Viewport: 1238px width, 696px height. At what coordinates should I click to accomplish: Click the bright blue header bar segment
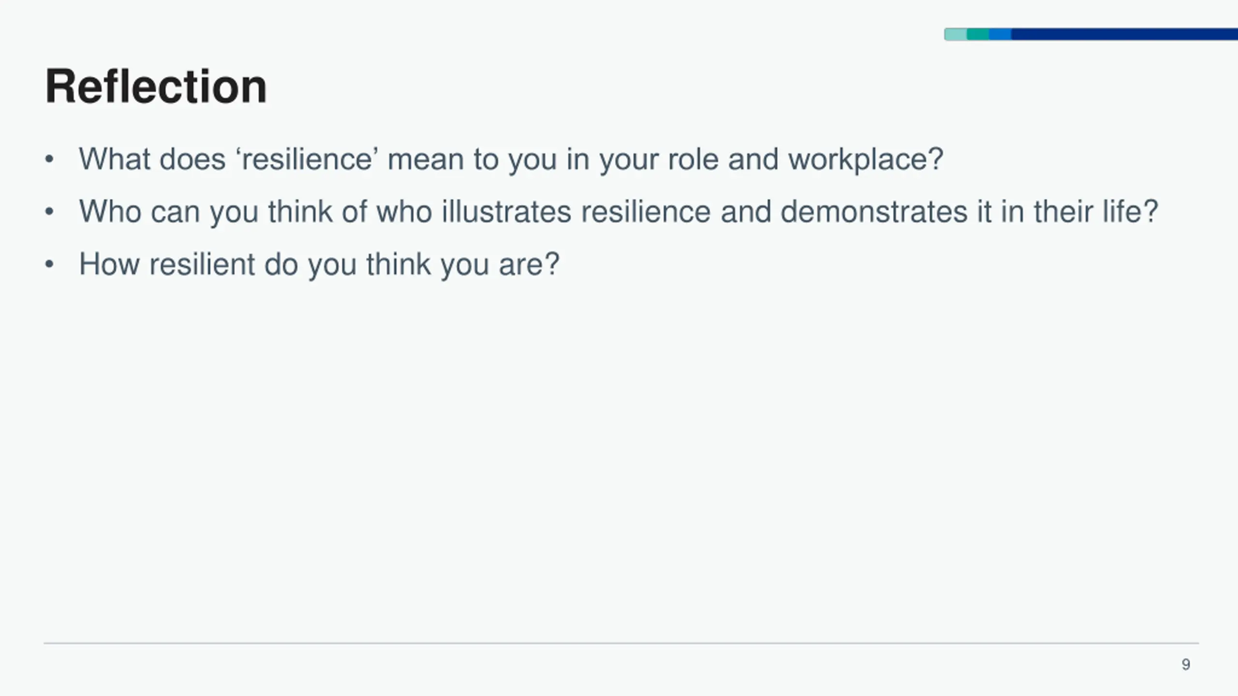click(x=1000, y=34)
